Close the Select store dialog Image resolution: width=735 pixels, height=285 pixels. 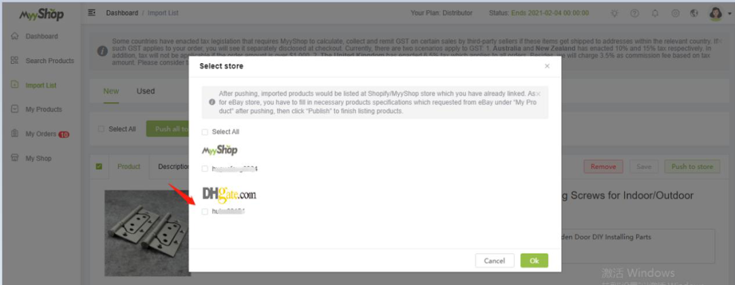tap(547, 66)
